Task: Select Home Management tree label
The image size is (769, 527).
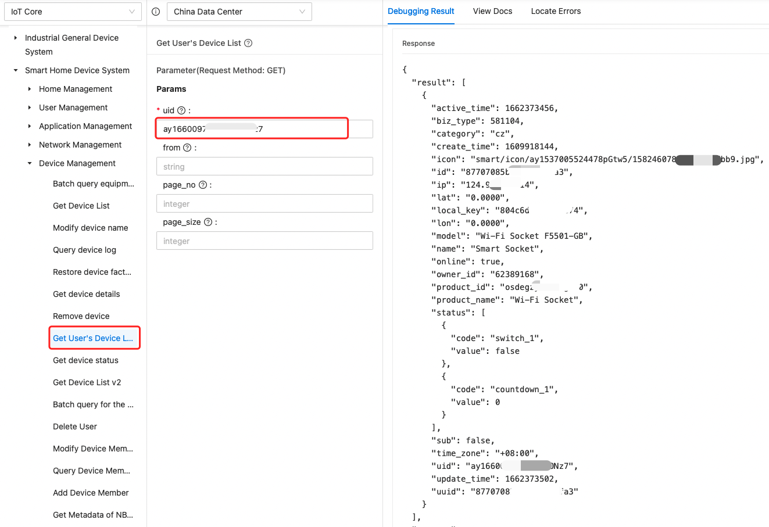Action: coord(76,89)
